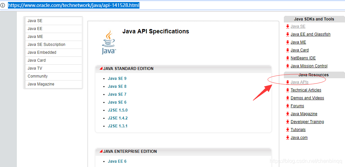Open Java ME in left navigation menu
The height and width of the screenshot is (167, 345).
53,37
